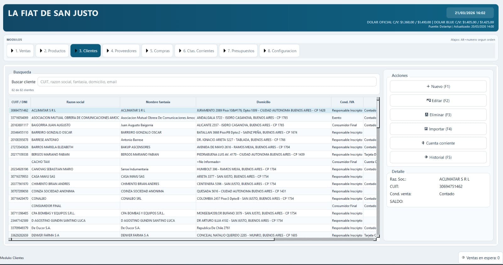The image size is (503, 265).
Task: Click the Cuenta corriente money icon
Action: click(423, 143)
